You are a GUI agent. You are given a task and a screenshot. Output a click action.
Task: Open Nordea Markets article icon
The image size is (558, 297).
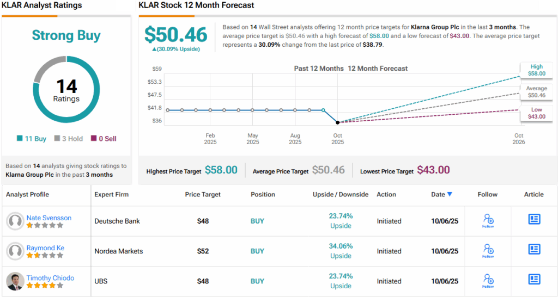click(534, 250)
